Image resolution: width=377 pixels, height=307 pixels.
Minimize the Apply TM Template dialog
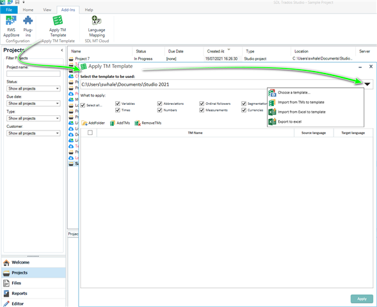(x=360, y=67)
